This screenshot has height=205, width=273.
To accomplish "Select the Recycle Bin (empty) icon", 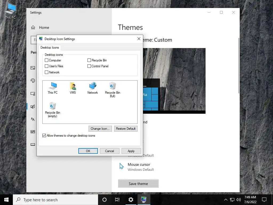I will 53,110.
